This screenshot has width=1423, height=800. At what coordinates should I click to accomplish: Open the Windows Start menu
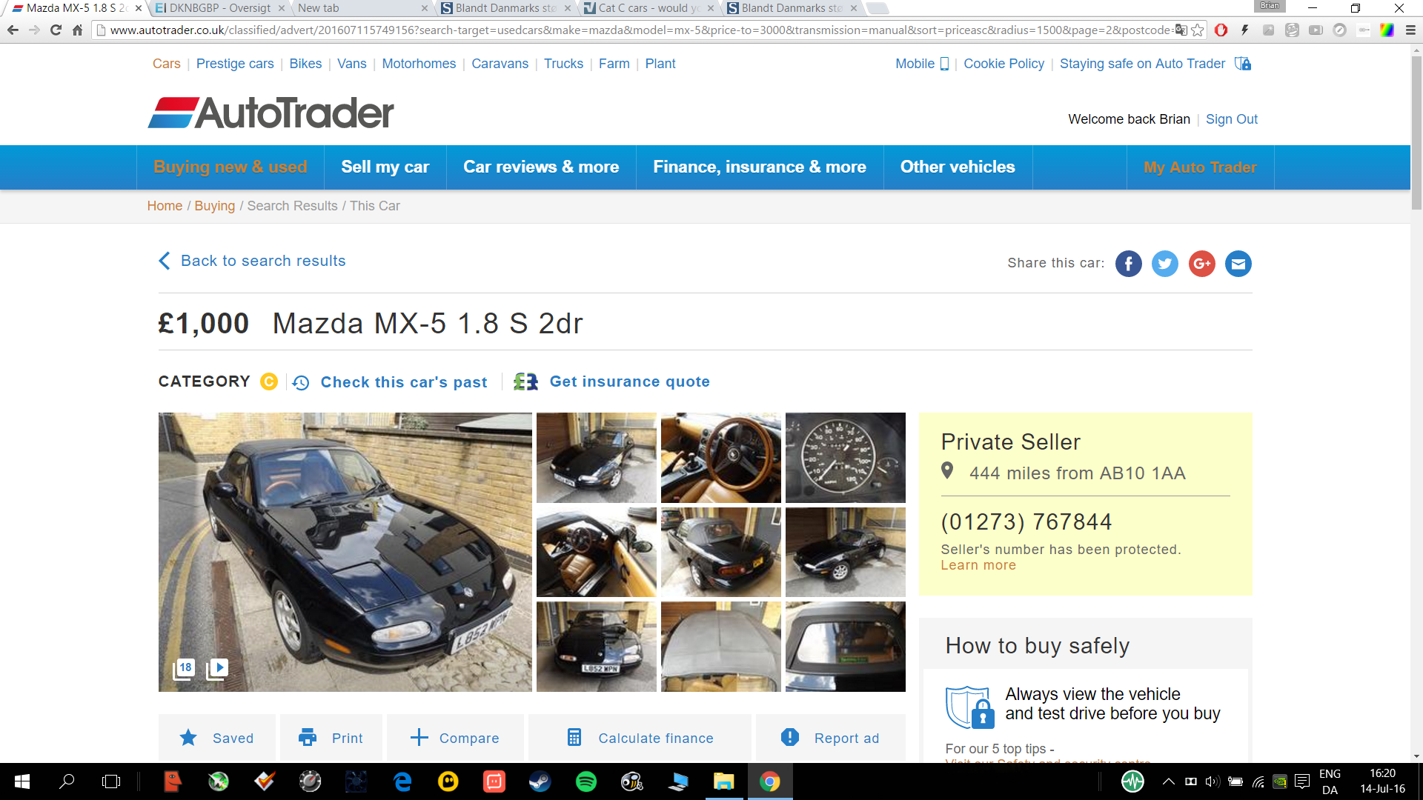click(x=22, y=781)
